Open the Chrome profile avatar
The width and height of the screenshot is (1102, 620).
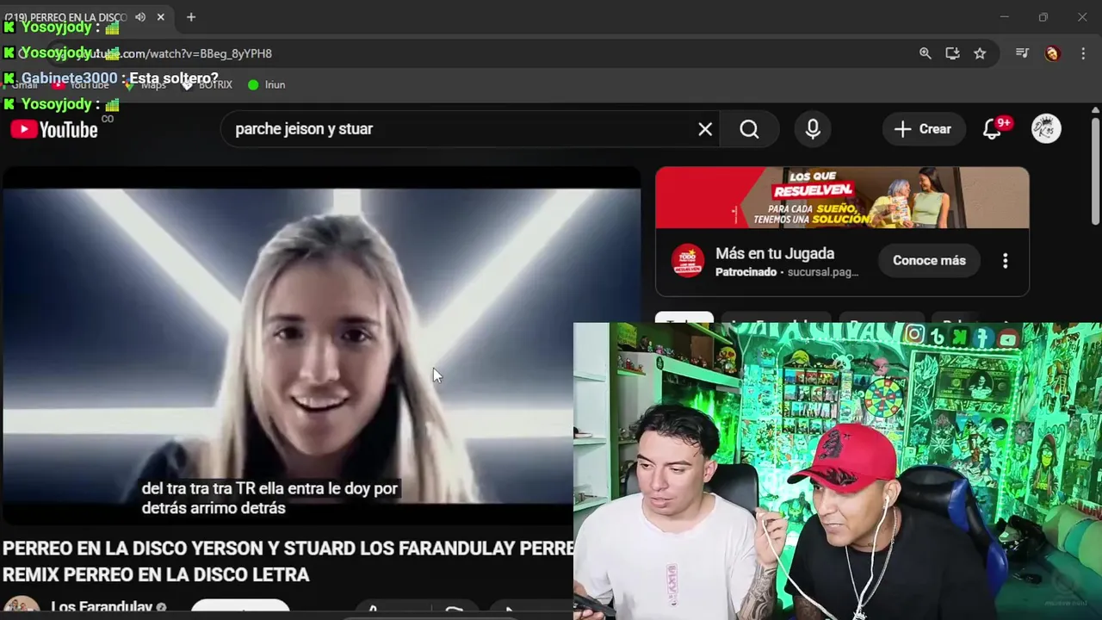1052,53
